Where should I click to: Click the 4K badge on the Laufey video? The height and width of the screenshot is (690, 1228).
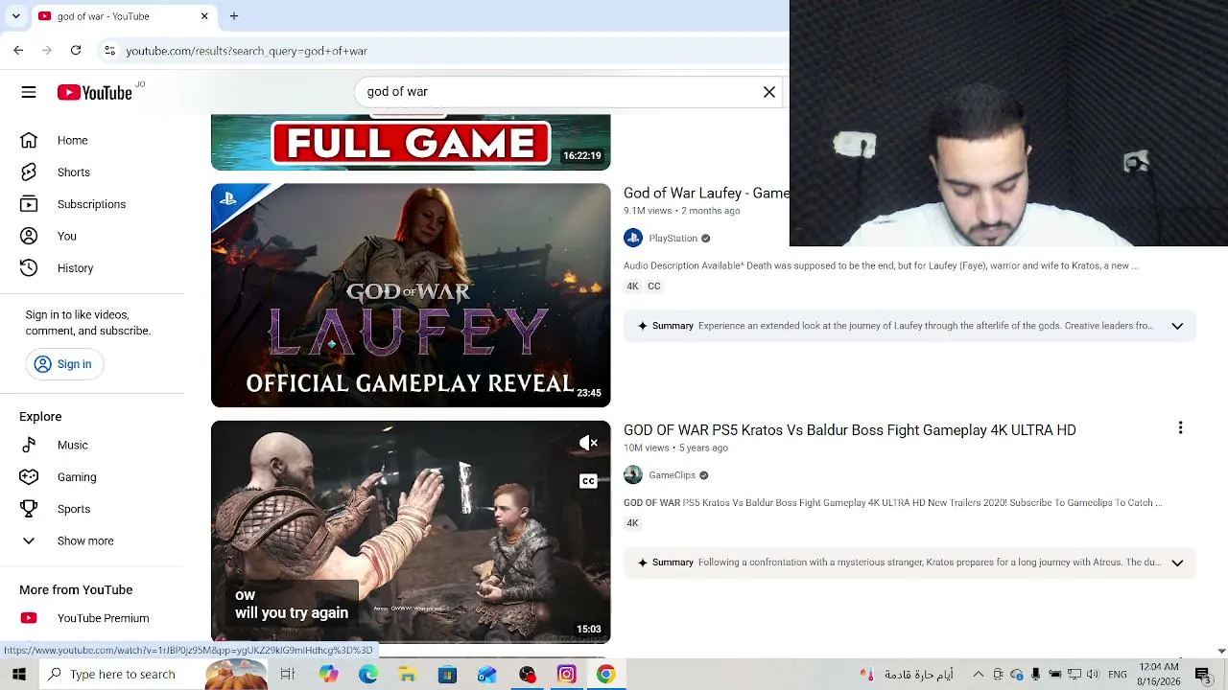(x=632, y=287)
